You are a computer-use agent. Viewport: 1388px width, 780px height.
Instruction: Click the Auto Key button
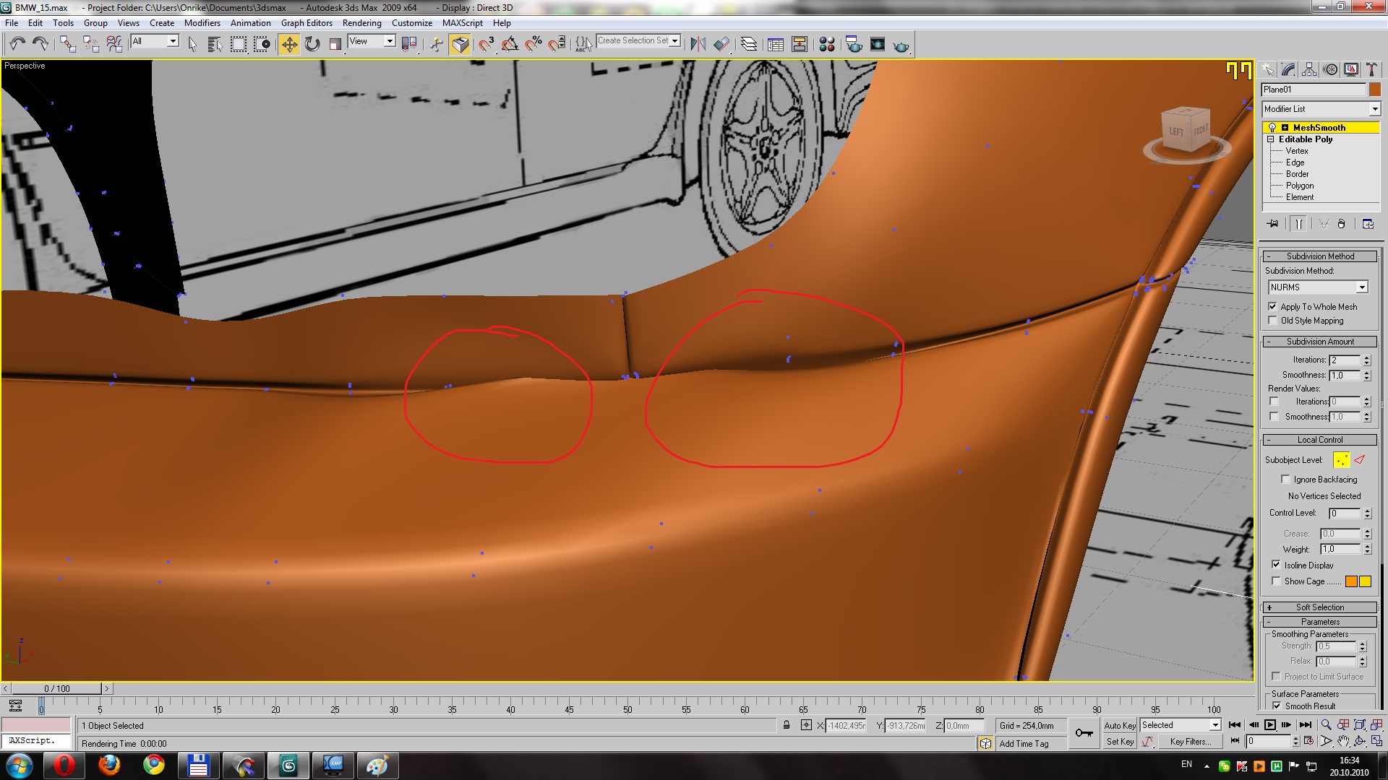click(x=1119, y=725)
